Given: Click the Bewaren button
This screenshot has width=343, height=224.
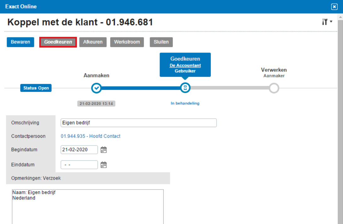Looking at the screenshot, I should tap(20, 42).
